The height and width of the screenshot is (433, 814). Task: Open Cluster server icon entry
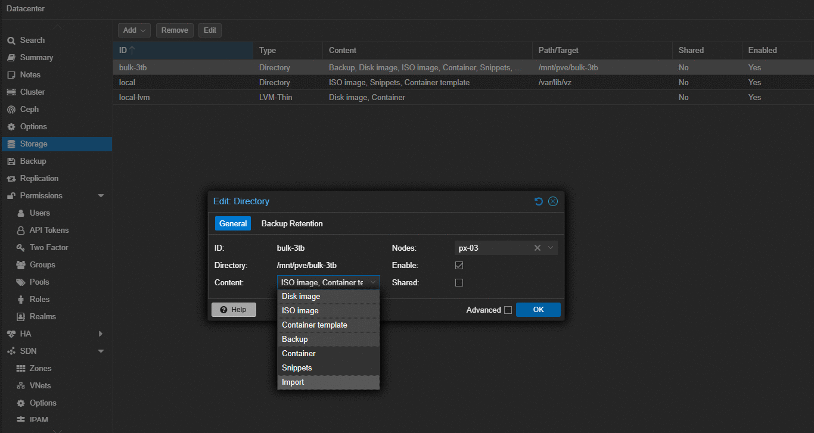click(x=11, y=92)
